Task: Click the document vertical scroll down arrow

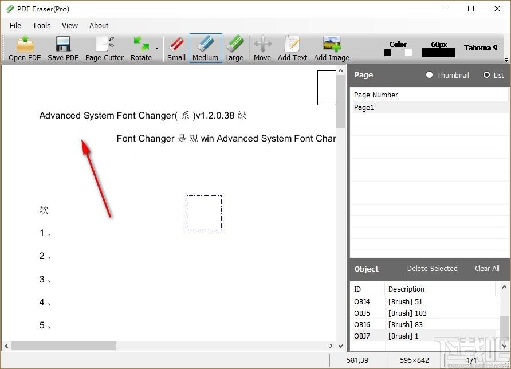Action: tap(340, 346)
